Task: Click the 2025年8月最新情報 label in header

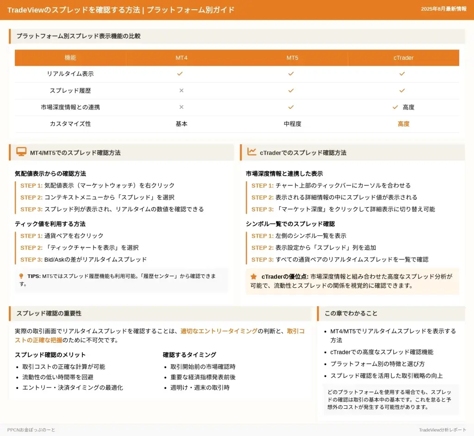Action: 443,9
